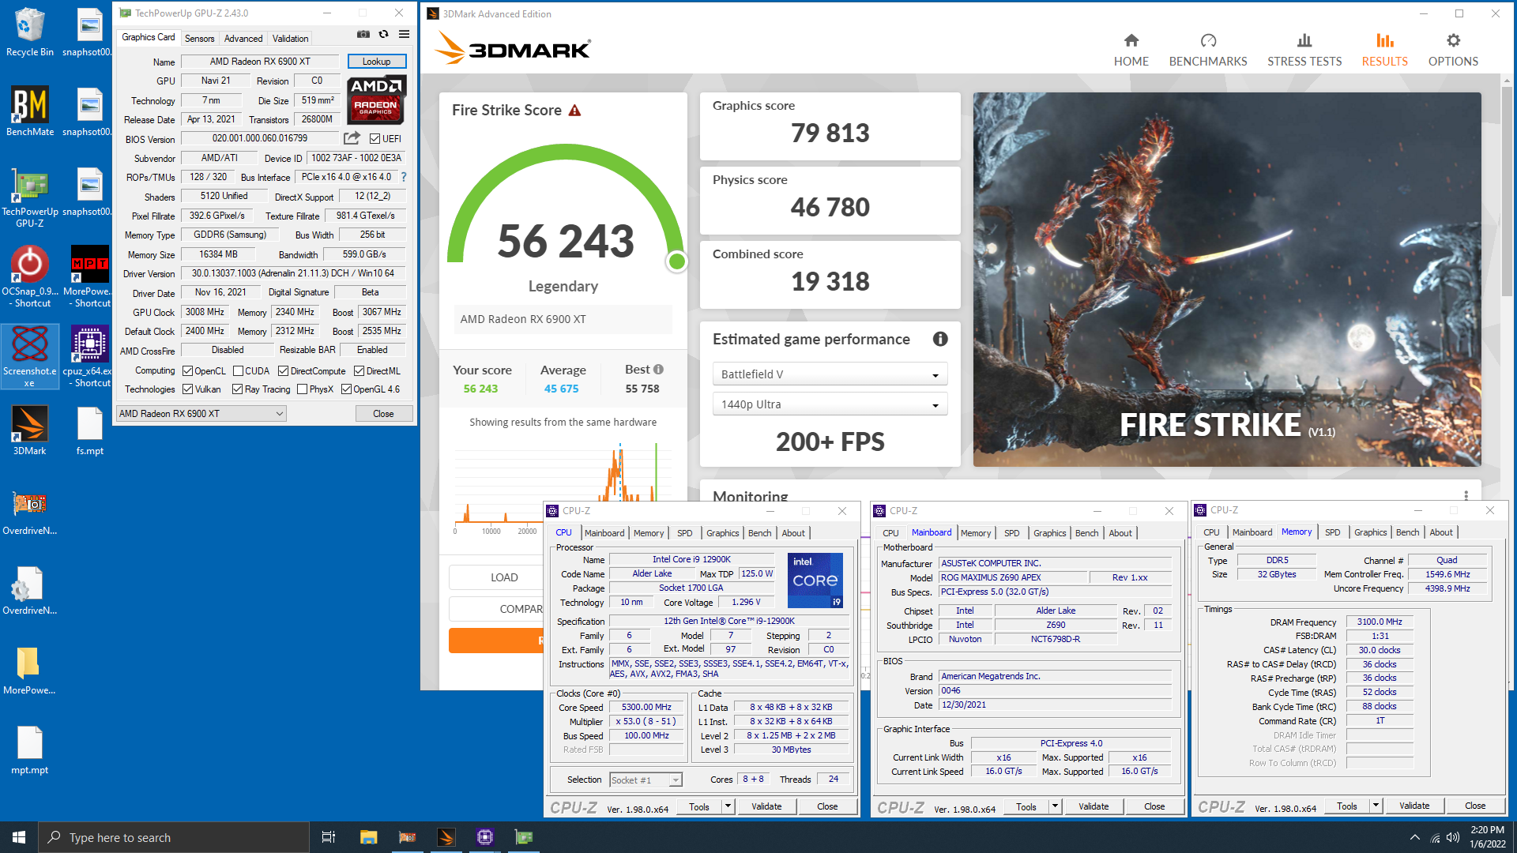Go to 3DMark HOME
The image size is (1517, 853).
coord(1131,50)
